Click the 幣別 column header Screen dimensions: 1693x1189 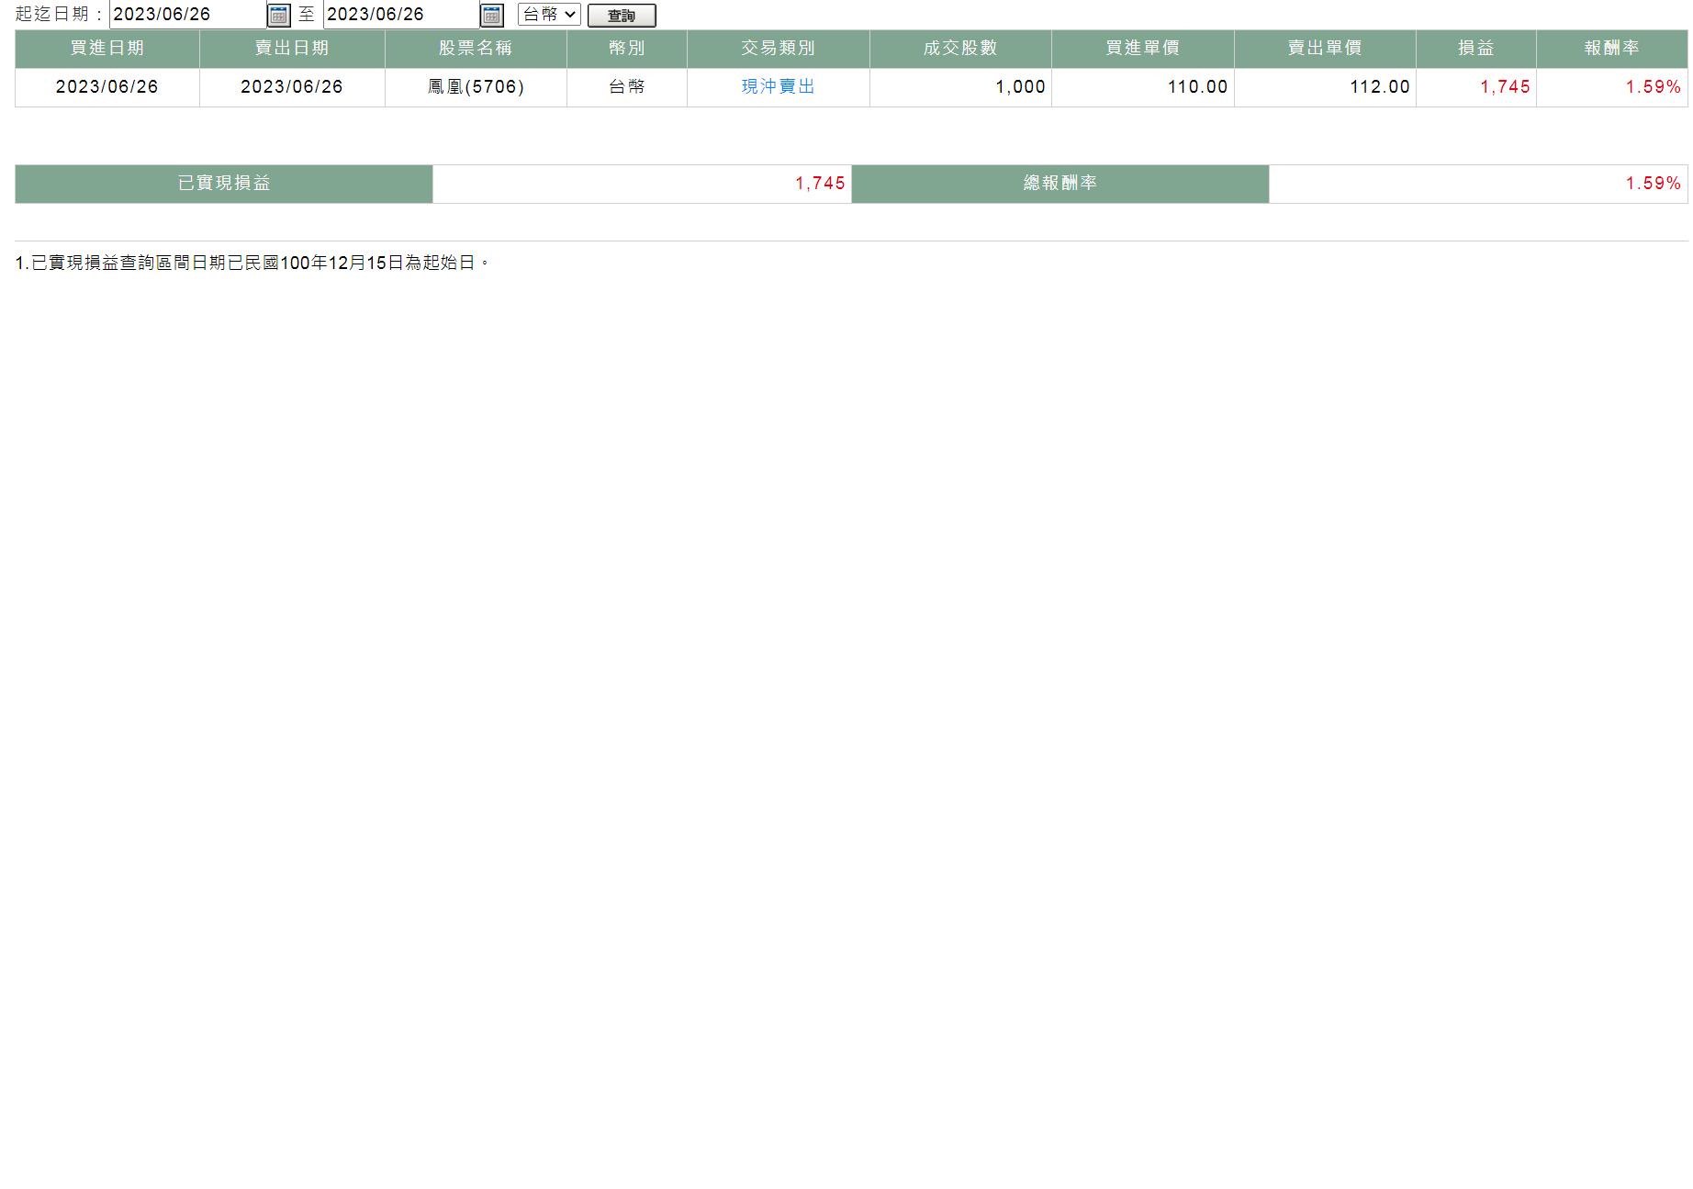[x=627, y=49]
